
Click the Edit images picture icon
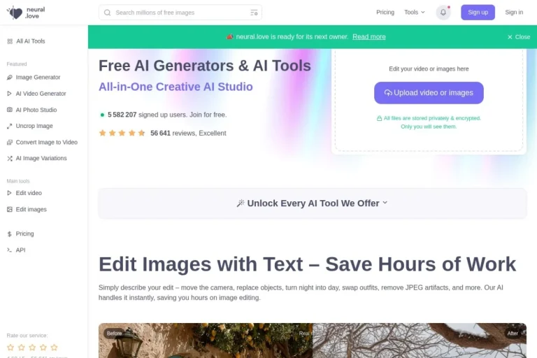pyautogui.click(x=10, y=209)
